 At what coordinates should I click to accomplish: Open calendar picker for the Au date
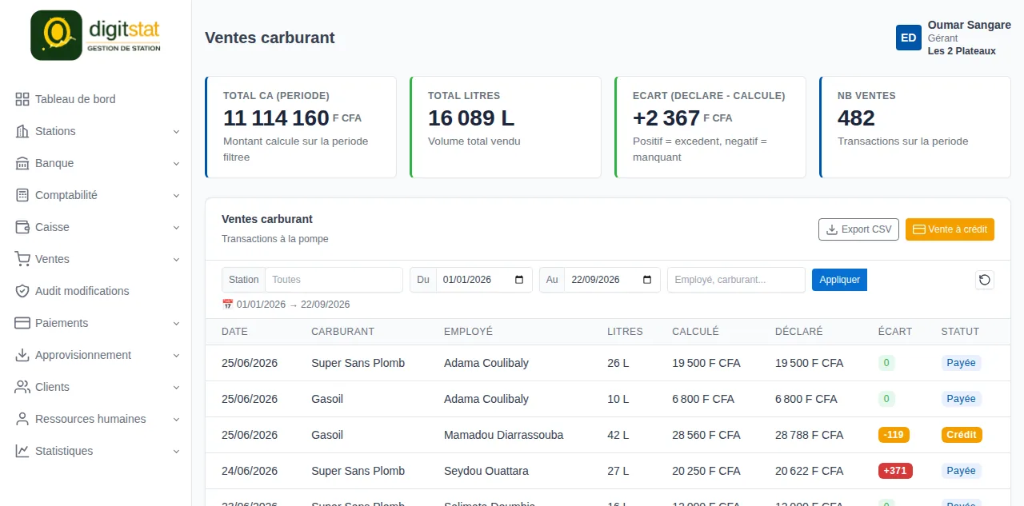tap(647, 280)
